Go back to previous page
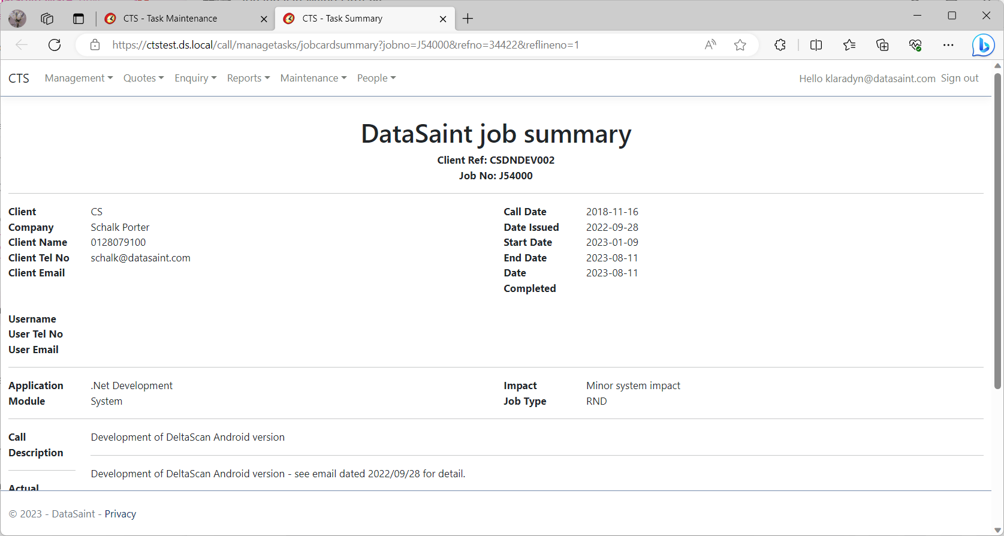This screenshot has width=1004, height=536. click(x=22, y=45)
